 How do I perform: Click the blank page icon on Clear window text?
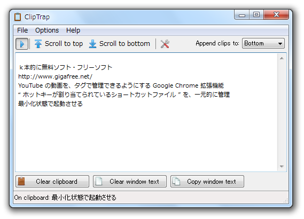click(99, 182)
